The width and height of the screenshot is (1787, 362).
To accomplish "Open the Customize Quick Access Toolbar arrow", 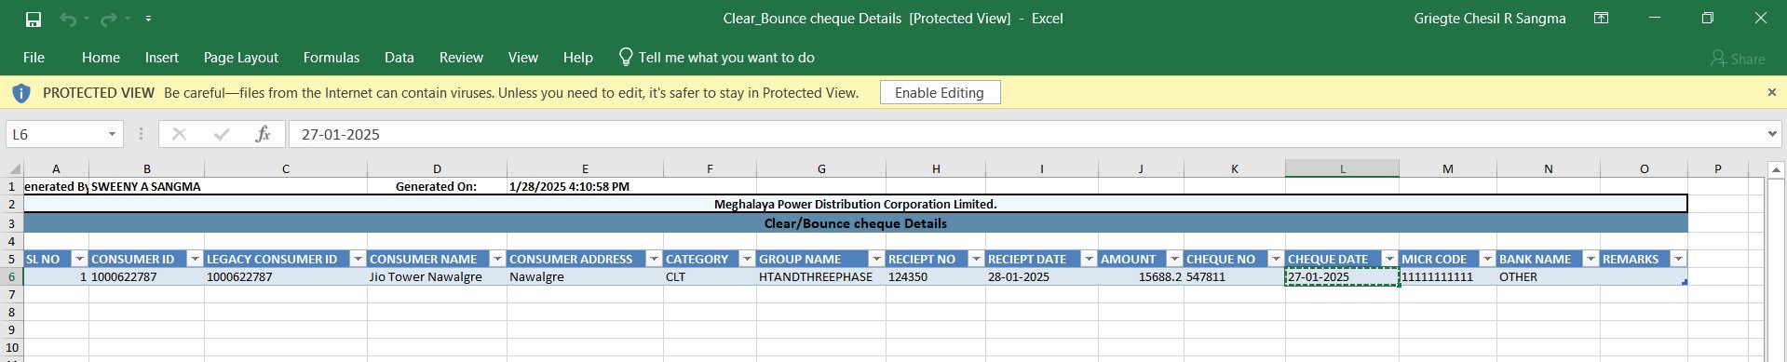I will pos(148,19).
